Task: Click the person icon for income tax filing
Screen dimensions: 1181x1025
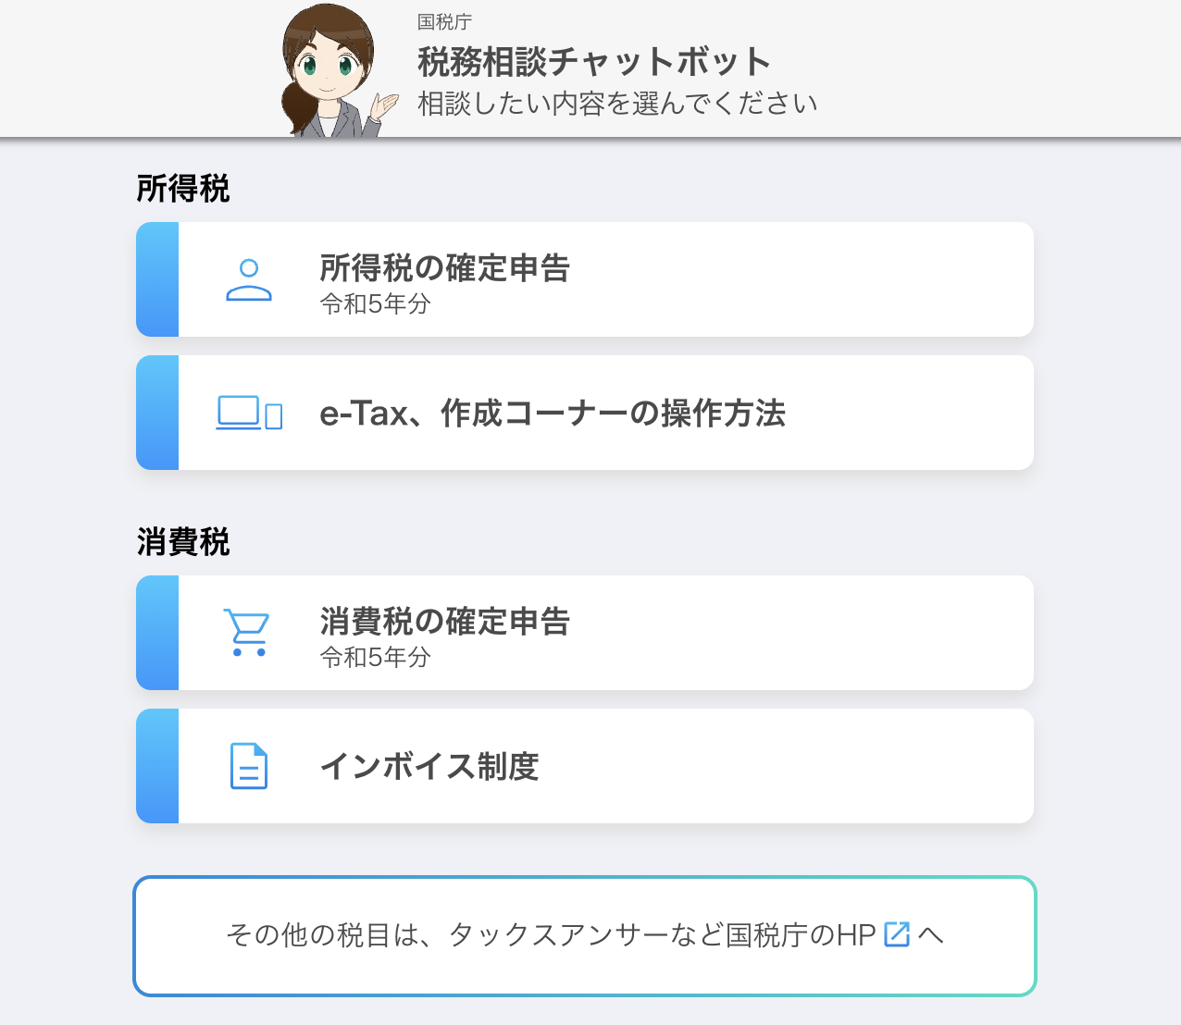Action: pyautogui.click(x=249, y=280)
